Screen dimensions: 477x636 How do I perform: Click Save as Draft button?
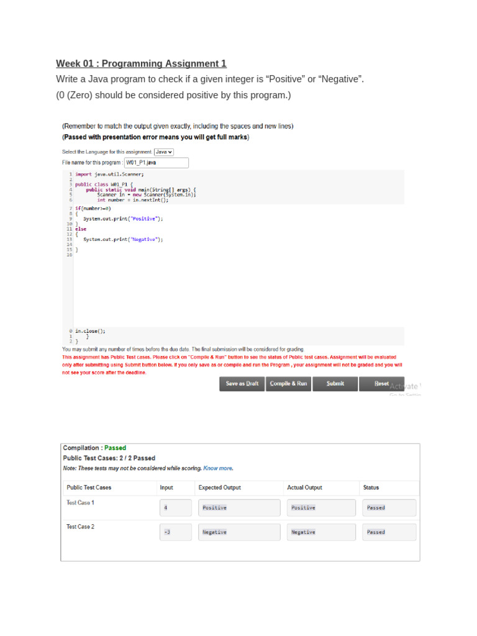[x=242, y=384]
